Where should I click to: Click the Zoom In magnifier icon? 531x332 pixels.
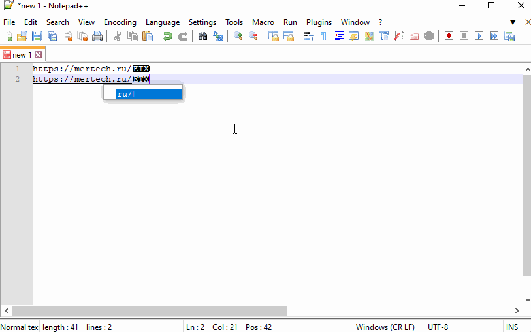coord(238,37)
